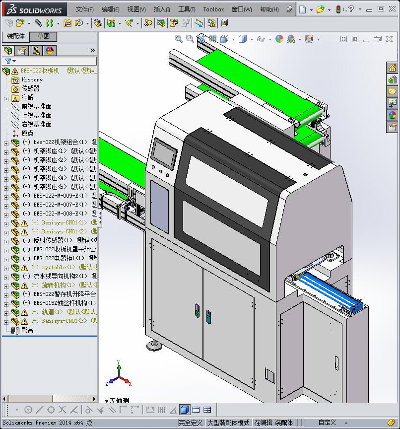The image size is (400, 429).
Task: Click the Insert Components icon
Action: click(20, 23)
